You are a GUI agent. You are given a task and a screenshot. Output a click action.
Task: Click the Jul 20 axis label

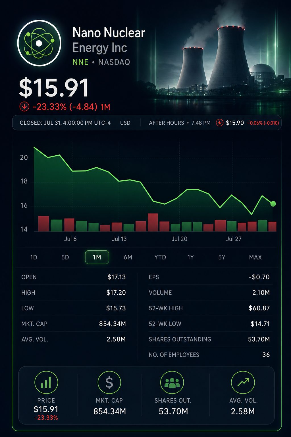click(x=179, y=239)
